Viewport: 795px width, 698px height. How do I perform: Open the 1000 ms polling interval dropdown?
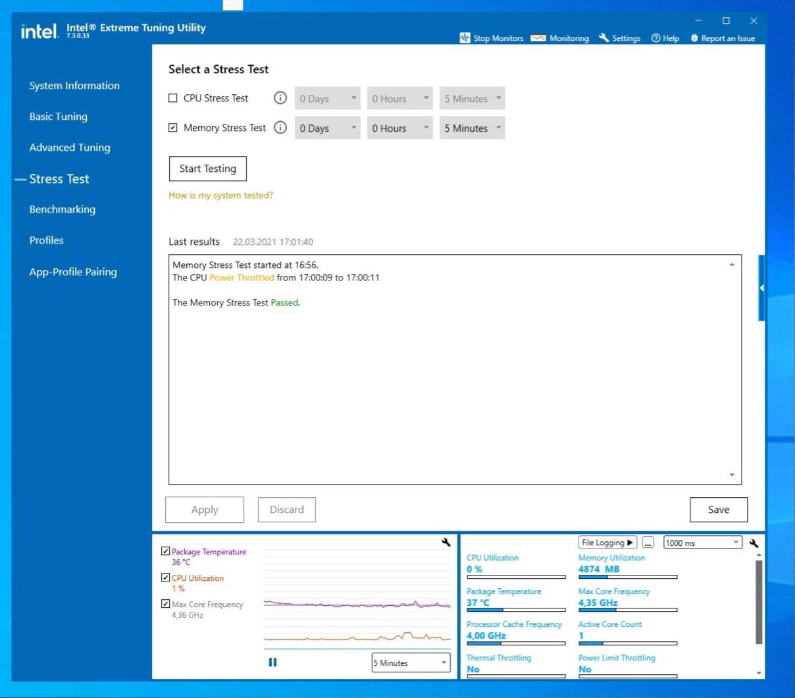click(x=703, y=543)
